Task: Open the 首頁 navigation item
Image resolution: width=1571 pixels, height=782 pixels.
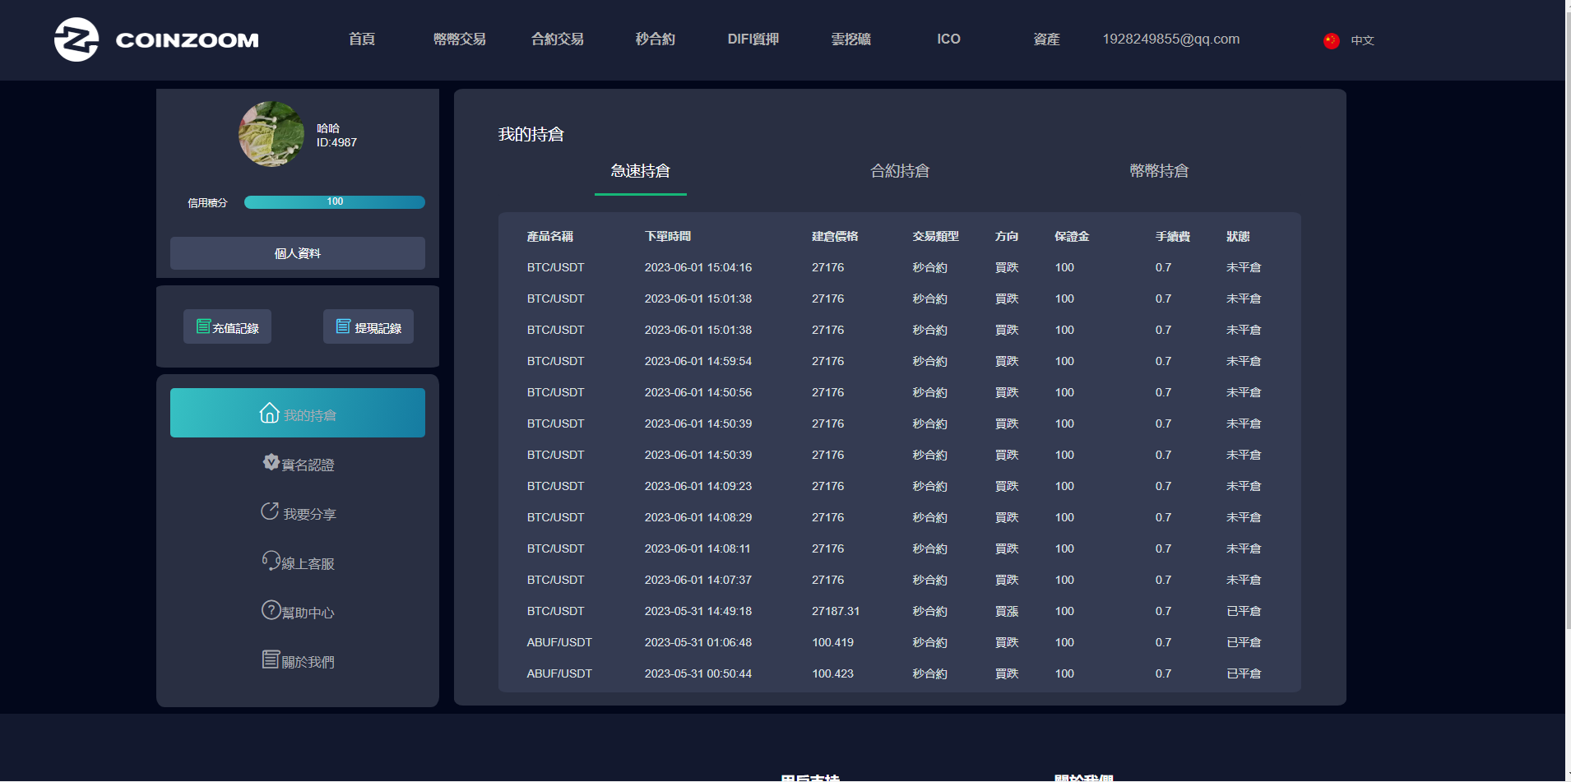Action: tap(362, 39)
